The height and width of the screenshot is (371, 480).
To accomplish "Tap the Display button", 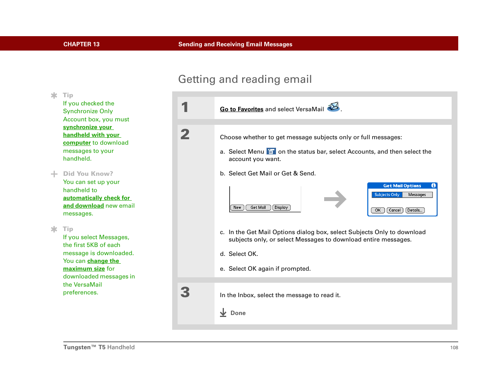I will (281, 208).
